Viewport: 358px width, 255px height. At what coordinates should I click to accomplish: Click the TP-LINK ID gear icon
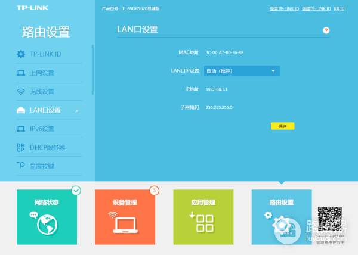(20, 55)
